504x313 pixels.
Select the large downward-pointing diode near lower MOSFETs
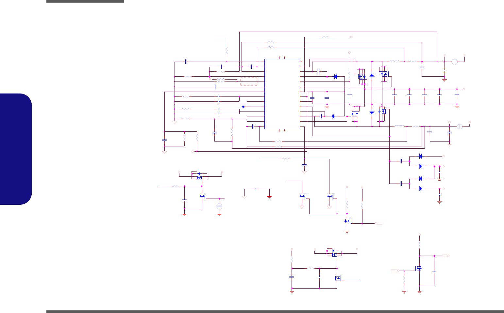click(372, 112)
